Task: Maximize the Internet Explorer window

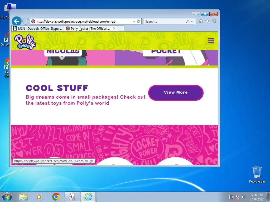Action: pyautogui.click(x=205, y=14)
